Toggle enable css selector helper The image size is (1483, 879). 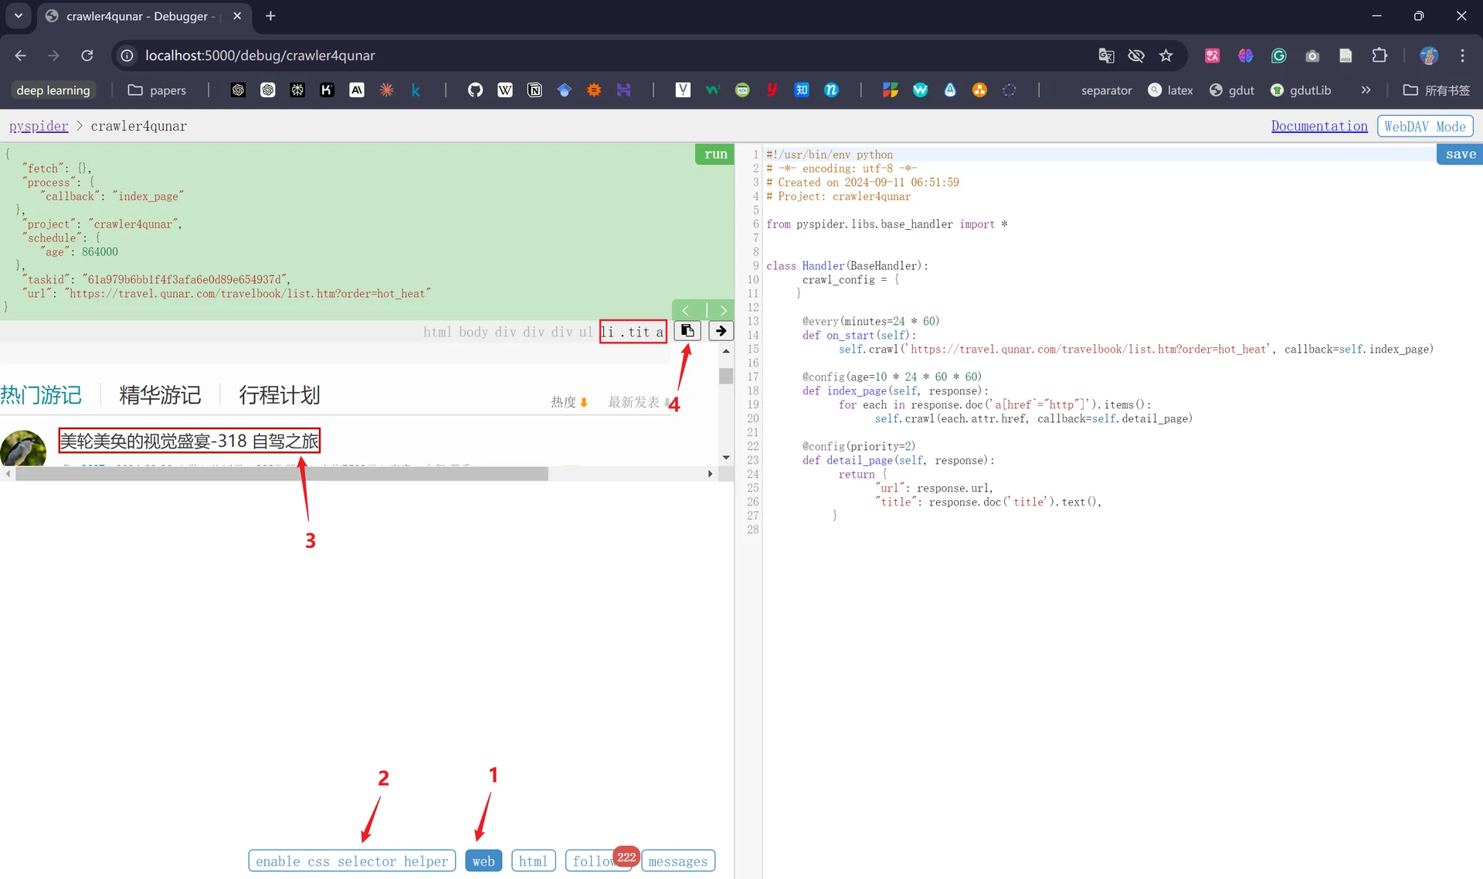[352, 860]
